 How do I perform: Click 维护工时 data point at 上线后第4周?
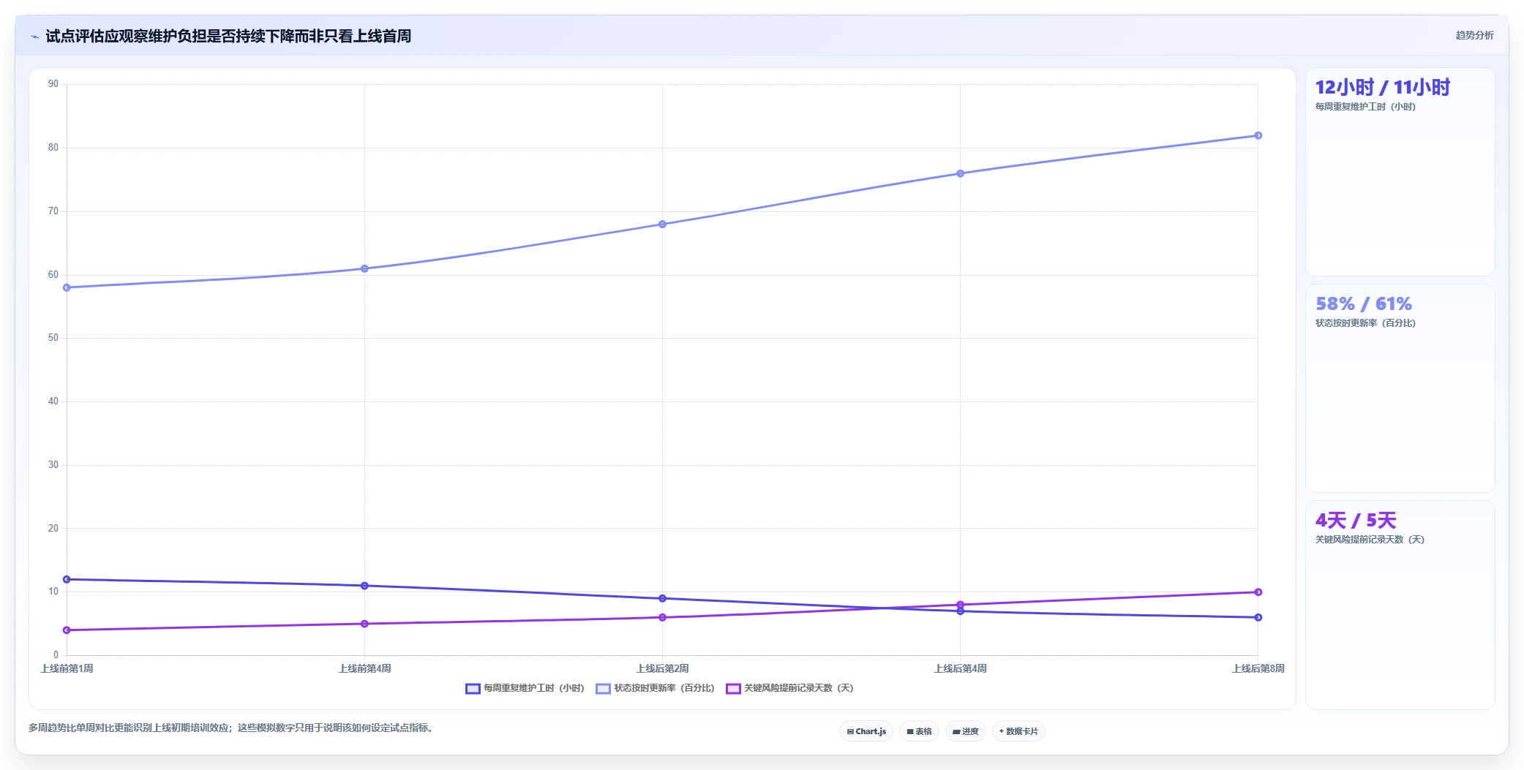pos(960,611)
